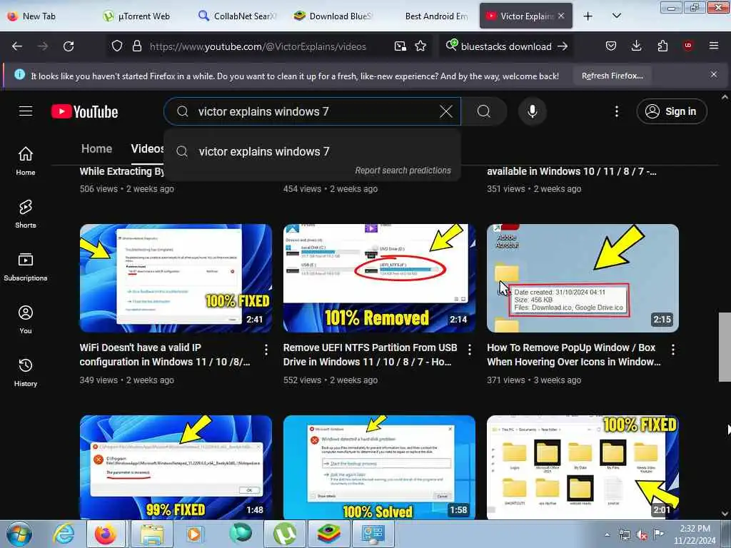Open Shorts in sidebar
This screenshot has width=731, height=548.
click(x=26, y=214)
